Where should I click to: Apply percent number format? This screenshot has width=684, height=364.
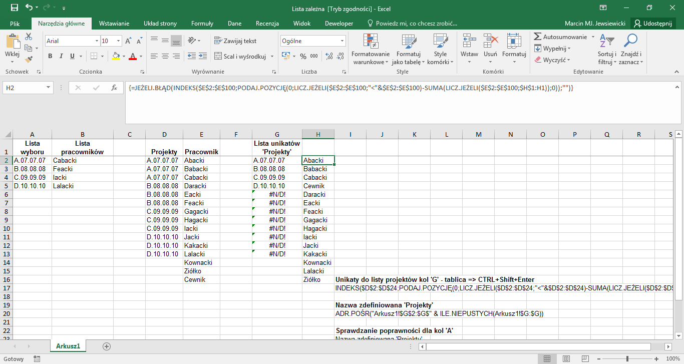pyautogui.click(x=303, y=56)
